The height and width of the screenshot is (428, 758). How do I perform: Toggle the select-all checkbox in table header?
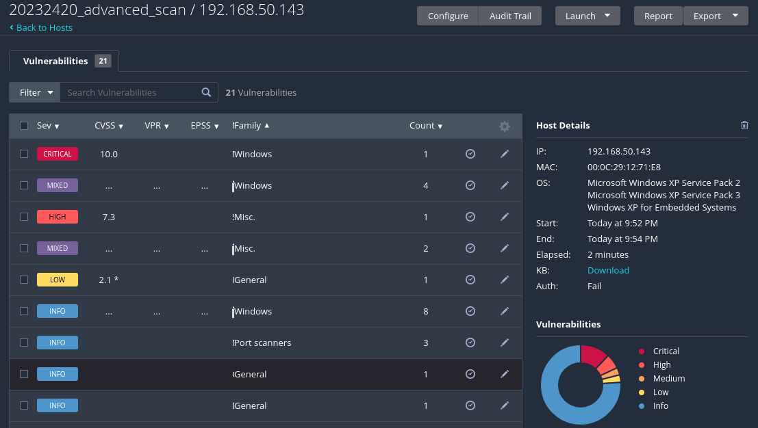24,125
